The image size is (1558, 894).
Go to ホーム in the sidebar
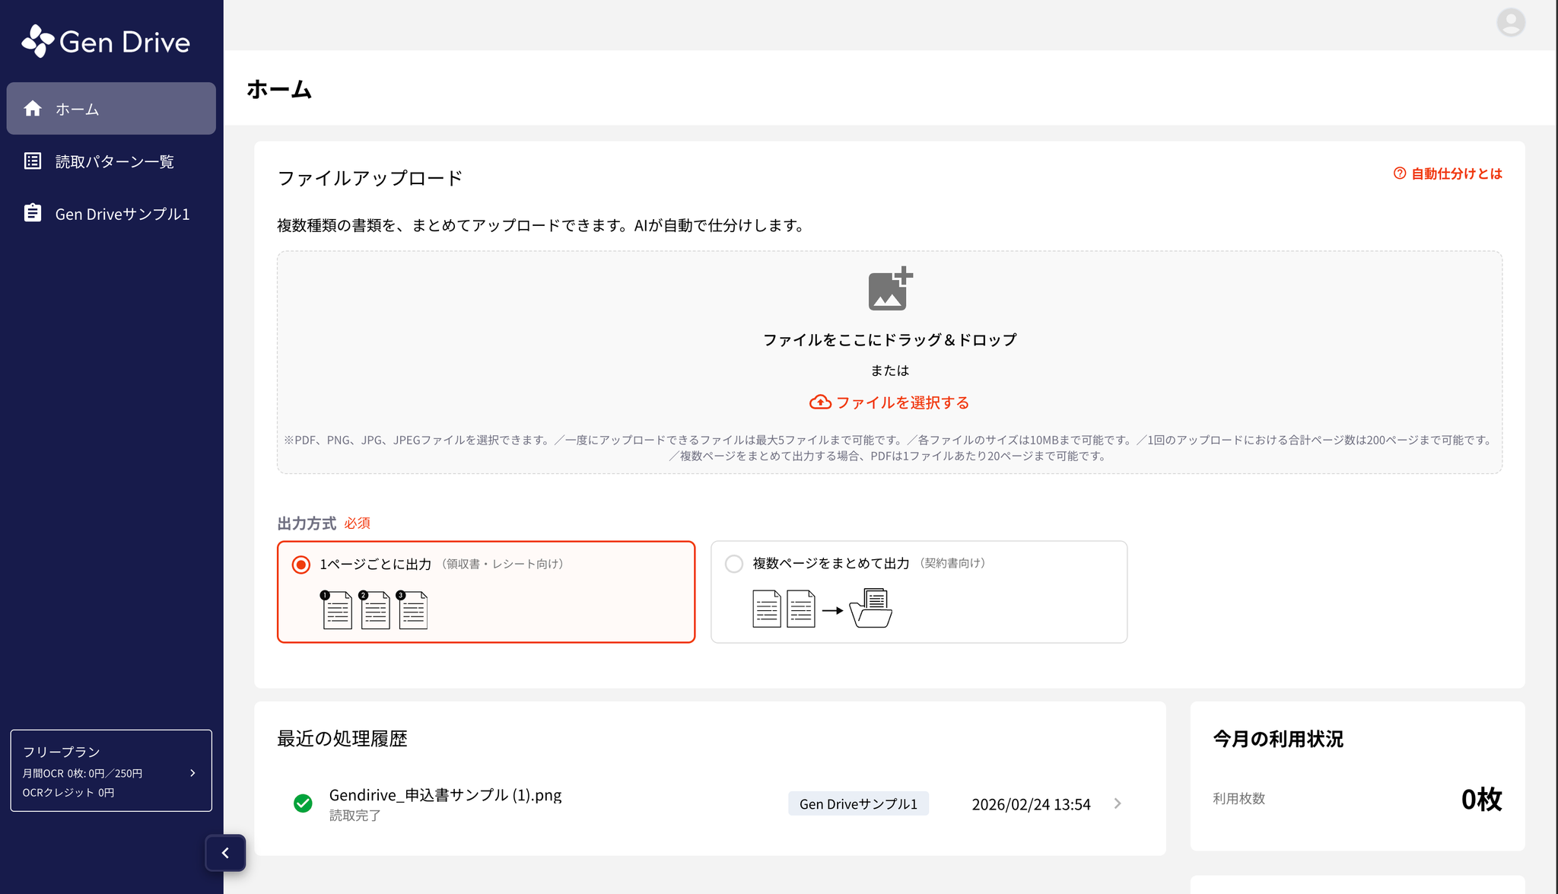pos(78,109)
